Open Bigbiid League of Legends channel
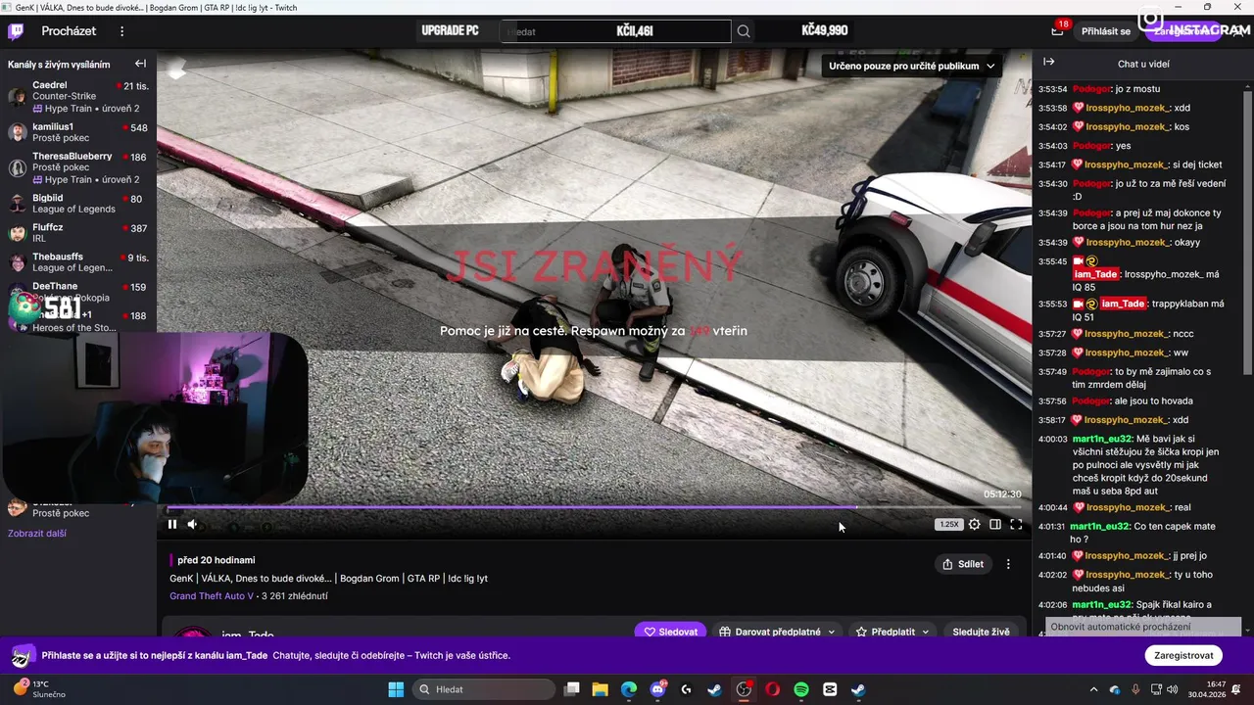This screenshot has height=705, width=1254. pos(78,204)
